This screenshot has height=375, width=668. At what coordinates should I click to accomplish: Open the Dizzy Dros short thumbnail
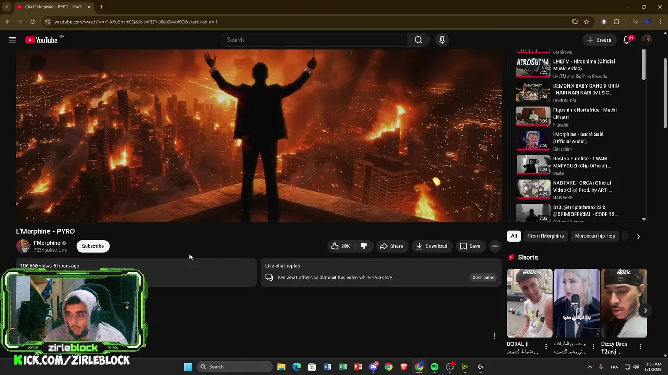pyautogui.click(x=624, y=303)
